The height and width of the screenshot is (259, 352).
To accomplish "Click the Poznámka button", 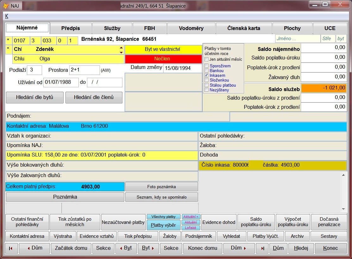I will [65, 197].
